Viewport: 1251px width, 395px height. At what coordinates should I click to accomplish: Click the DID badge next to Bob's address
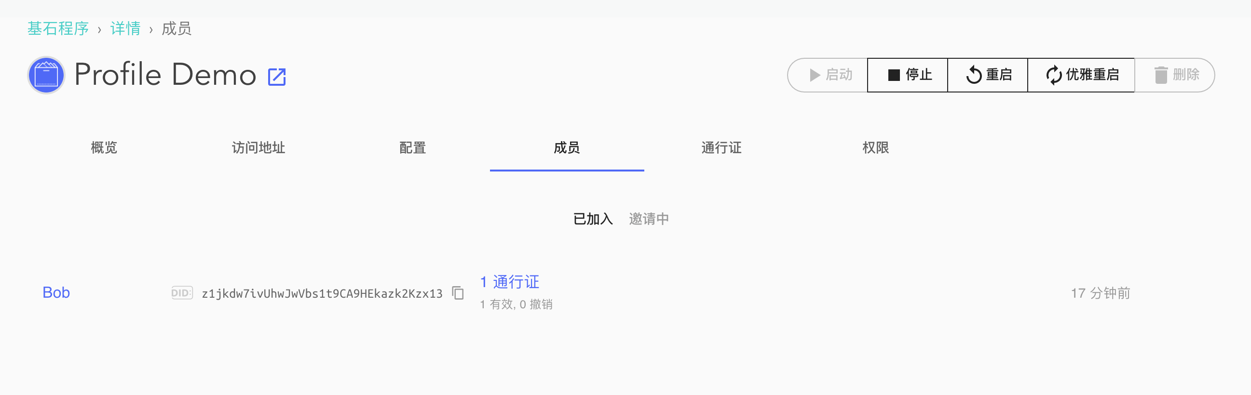182,293
